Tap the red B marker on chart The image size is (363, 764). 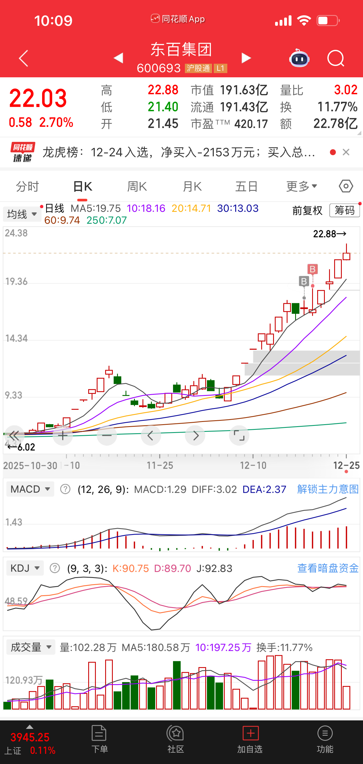312,269
